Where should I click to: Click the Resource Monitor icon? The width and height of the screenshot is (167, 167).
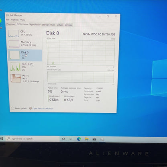(31, 108)
